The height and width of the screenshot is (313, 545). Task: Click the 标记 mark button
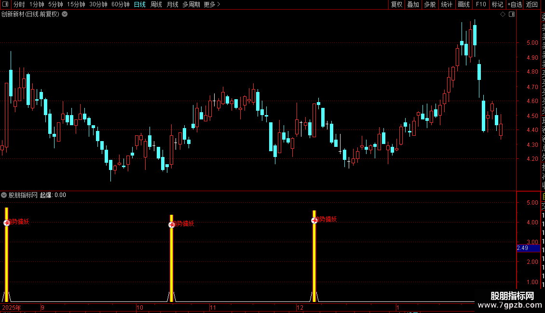click(x=497, y=4)
